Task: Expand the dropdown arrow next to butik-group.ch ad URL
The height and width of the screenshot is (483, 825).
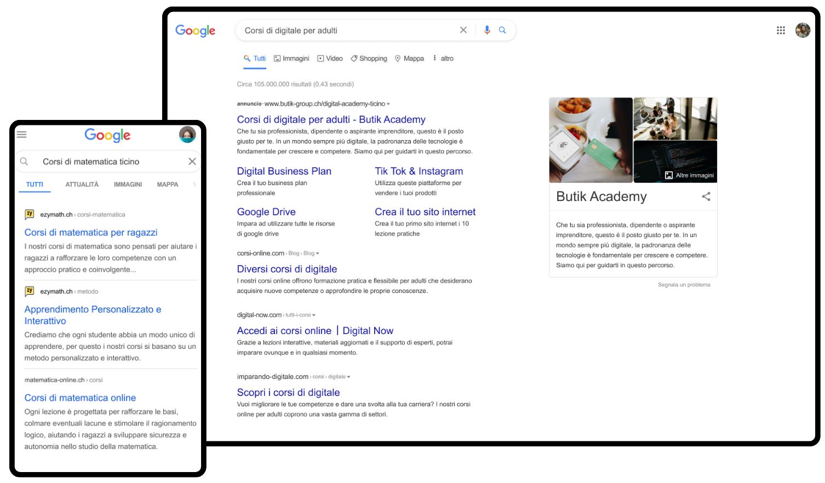Action: (388, 104)
